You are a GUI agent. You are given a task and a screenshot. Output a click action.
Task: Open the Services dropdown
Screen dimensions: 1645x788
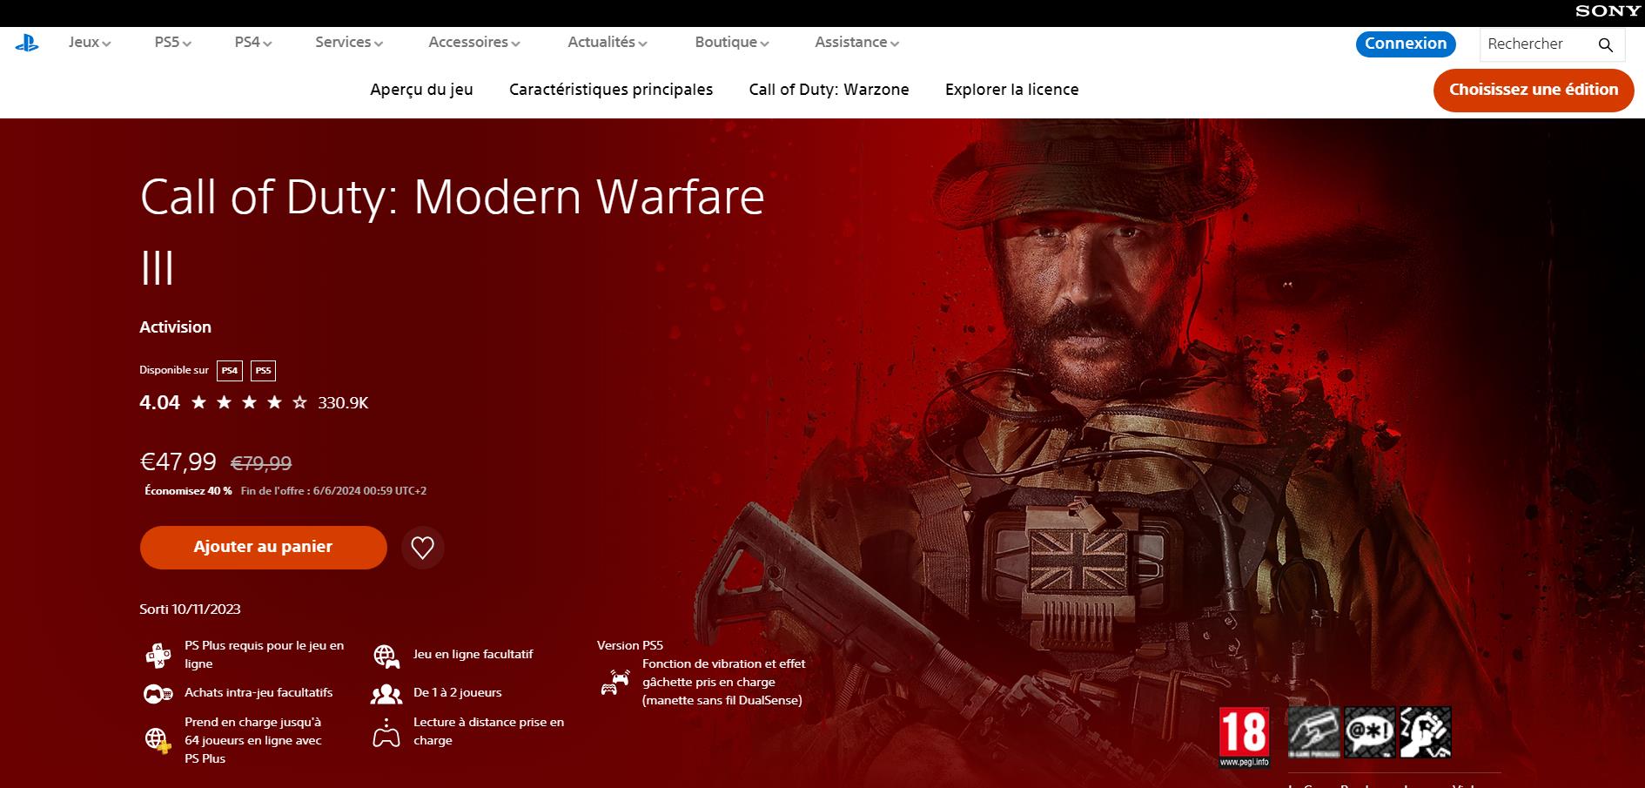point(348,42)
